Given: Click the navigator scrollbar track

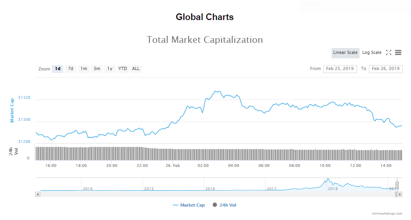Looking at the screenshot, I should click(217, 194).
